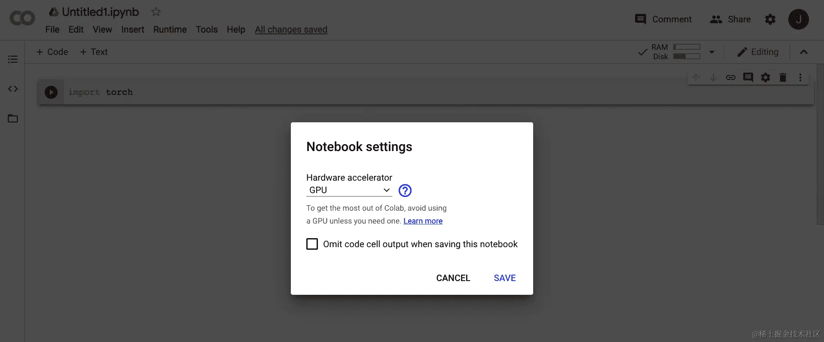Run the import torch cell

click(x=51, y=92)
